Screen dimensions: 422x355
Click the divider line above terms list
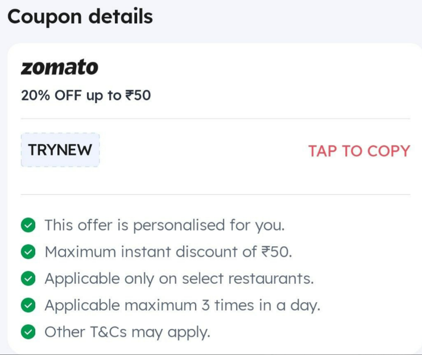[x=216, y=194]
